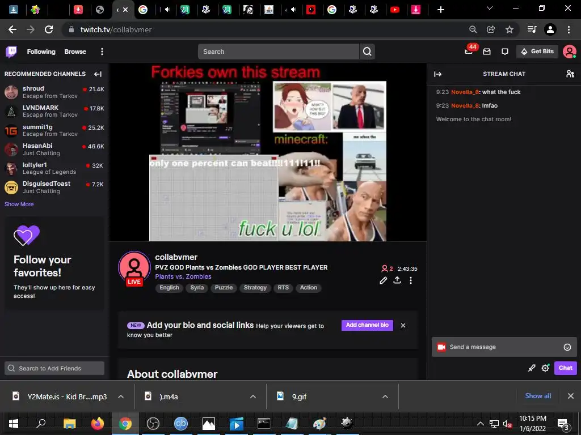Open the Chrome profile icon

point(550,29)
